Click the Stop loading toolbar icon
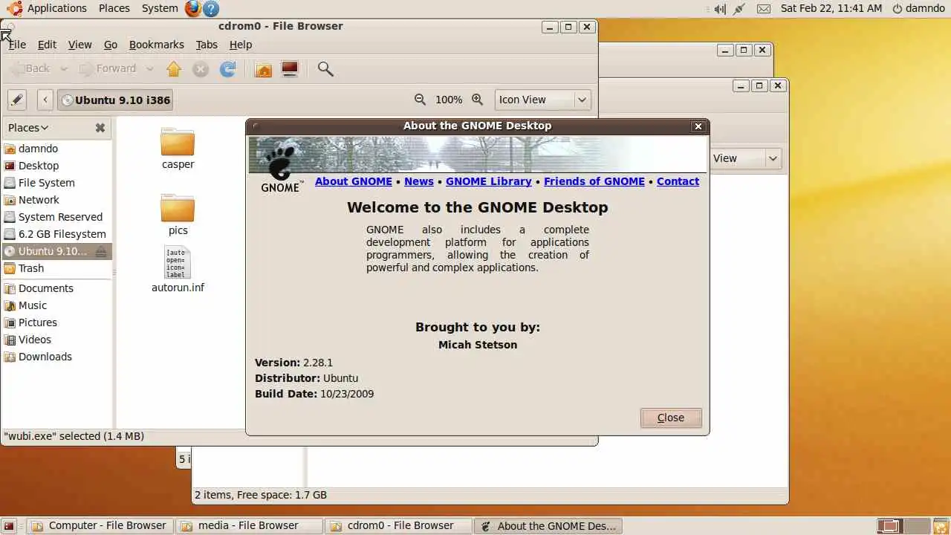Screen dimensions: 951x535 click(201, 69)
